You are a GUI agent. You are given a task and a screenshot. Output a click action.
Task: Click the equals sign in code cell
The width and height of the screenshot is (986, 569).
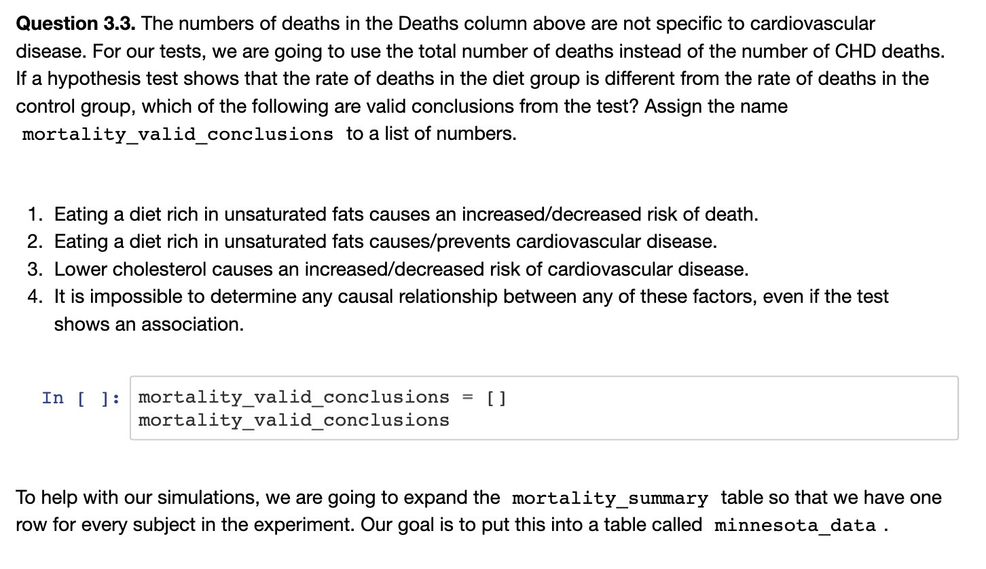pos(467,397)
